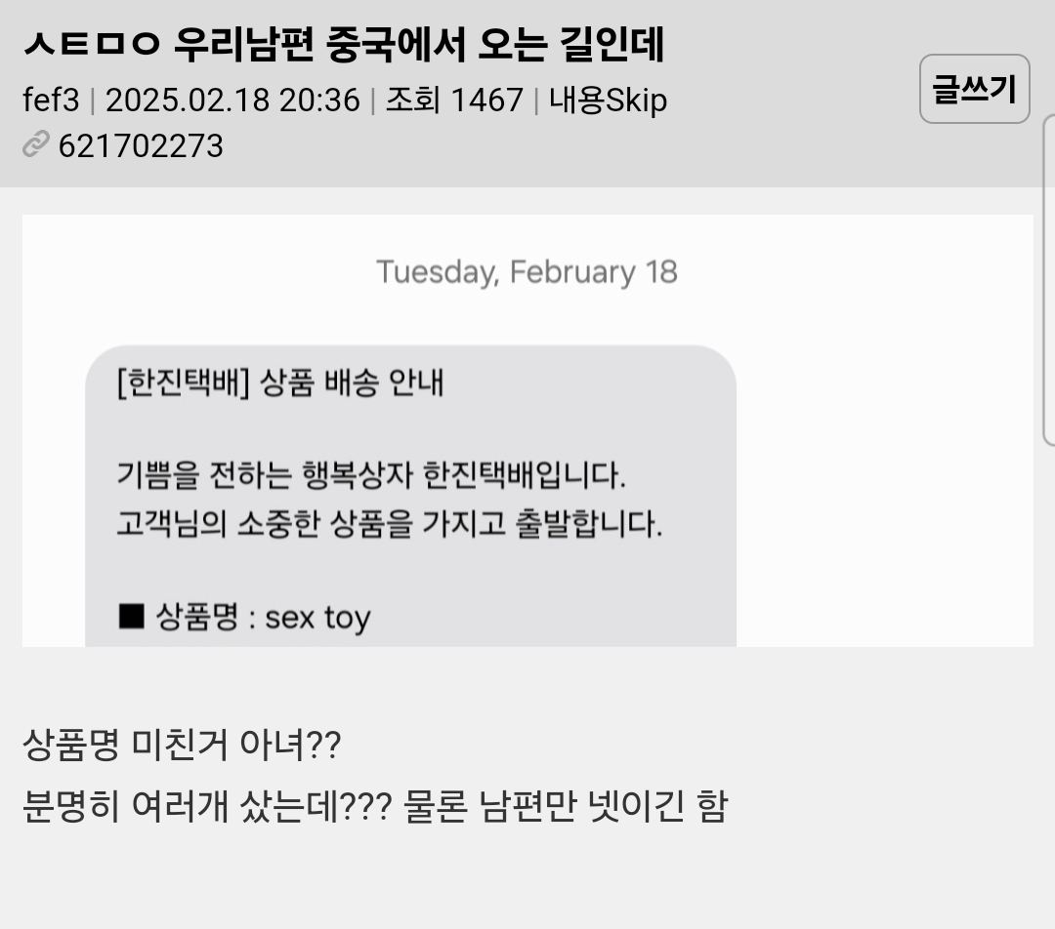Image resolution: width=1055 pixels, height=929 pixels.
Task: Click the chain link icon beside post number
Action: [35, 146]
